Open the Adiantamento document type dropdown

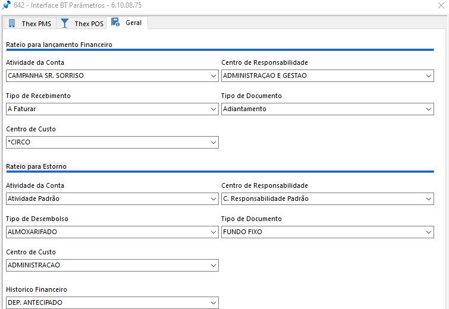[429, 109]
